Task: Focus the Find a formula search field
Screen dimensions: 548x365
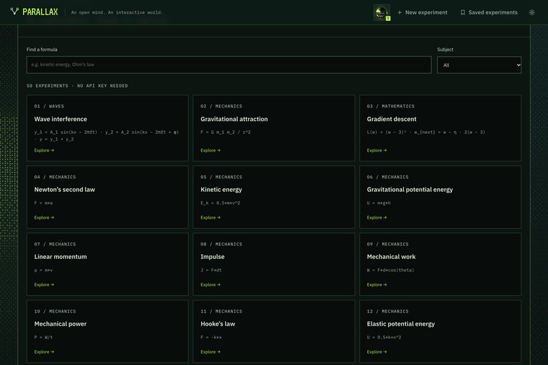Action: pyautogui.click(x=229, y=65)
